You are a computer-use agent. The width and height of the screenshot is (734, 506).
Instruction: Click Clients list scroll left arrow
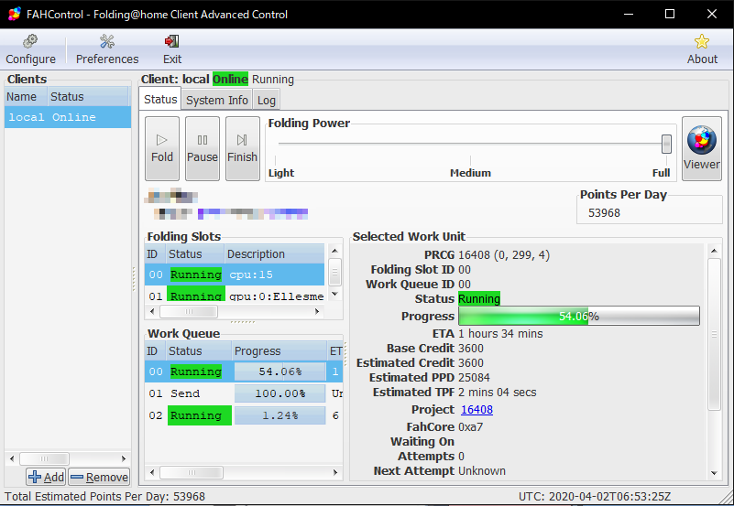(12, 458)
